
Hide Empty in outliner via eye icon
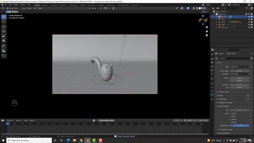249,22
